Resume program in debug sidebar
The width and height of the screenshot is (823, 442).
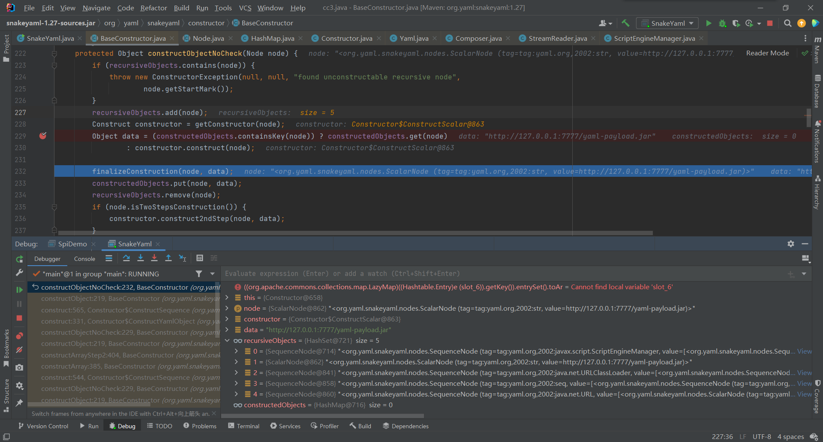(19, 290)
